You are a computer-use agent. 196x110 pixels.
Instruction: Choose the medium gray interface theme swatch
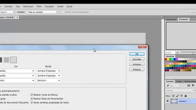click(6, 60)
